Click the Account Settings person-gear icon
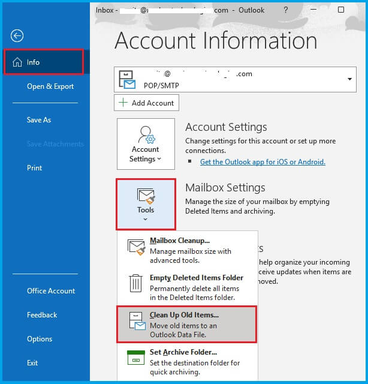 tap(146, 134)
